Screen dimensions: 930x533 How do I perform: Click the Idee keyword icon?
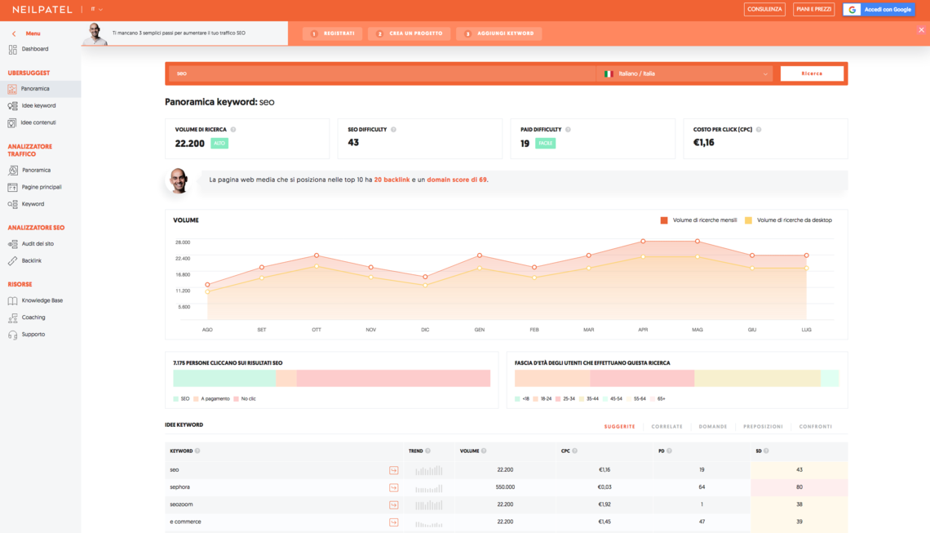point(12,106)
